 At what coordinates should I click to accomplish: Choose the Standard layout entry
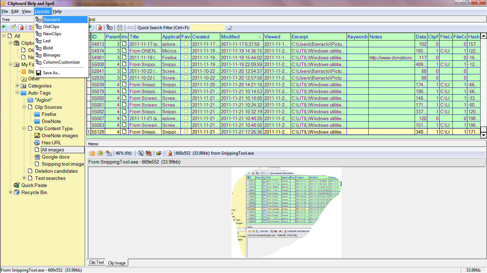pyautogui.click(x=61, y=20)
